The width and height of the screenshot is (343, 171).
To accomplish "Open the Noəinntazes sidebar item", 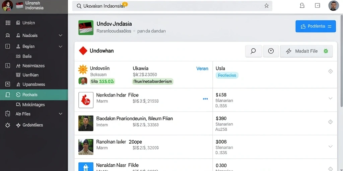I will pos(30,66).
